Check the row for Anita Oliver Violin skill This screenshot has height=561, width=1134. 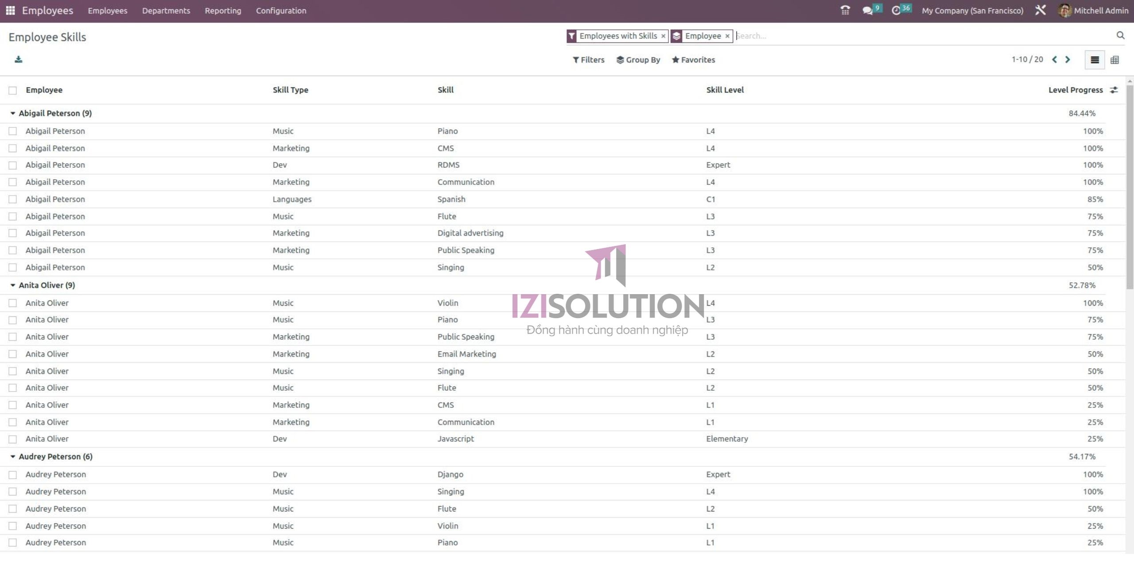click(x=12, y=303)
